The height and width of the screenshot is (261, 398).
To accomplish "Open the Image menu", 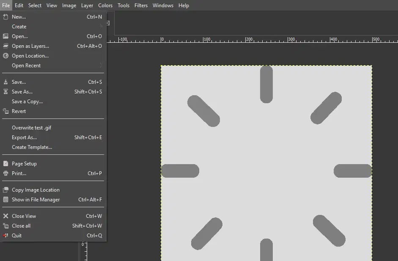I will [x=69, y=5].
